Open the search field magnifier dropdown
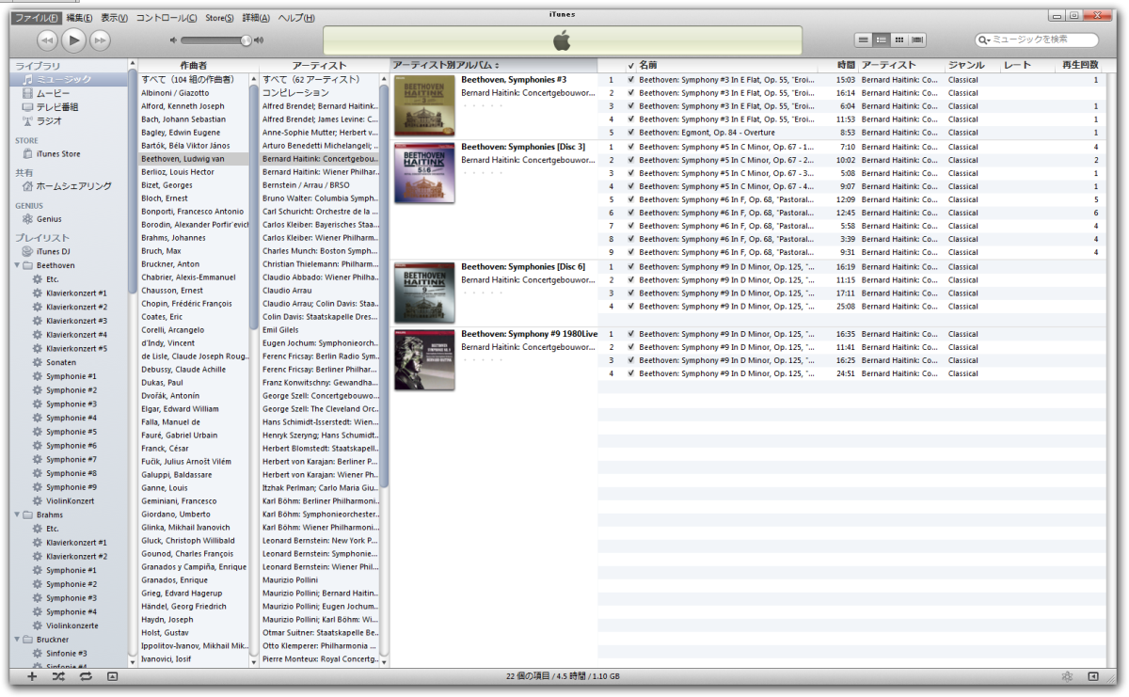Image resolution: width=1129 pixels, height=697 pixels. 984,40
